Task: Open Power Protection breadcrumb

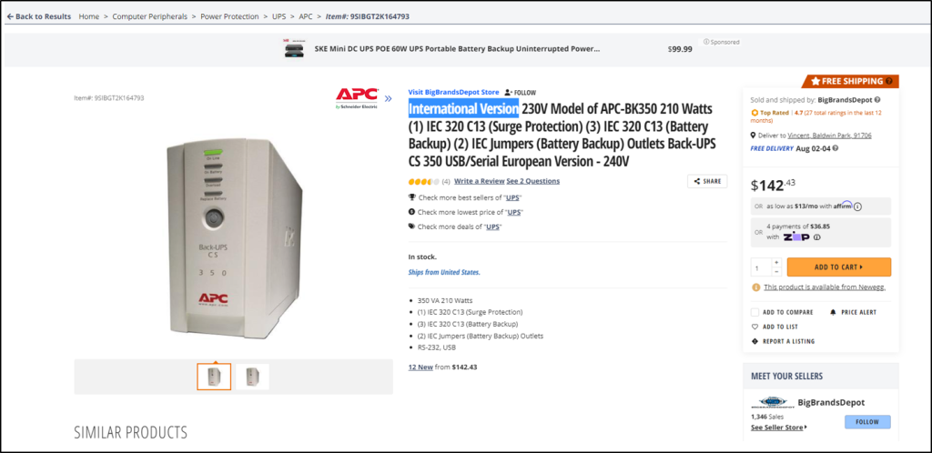Action: click(229, 16)
